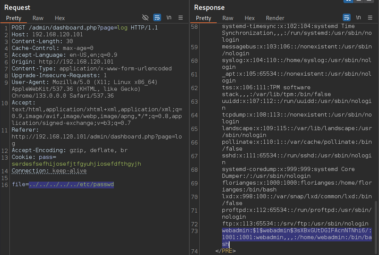
Task: Click the lxd:x:998:100 entry
Action: pyautogui.click(x=297, y=200)
